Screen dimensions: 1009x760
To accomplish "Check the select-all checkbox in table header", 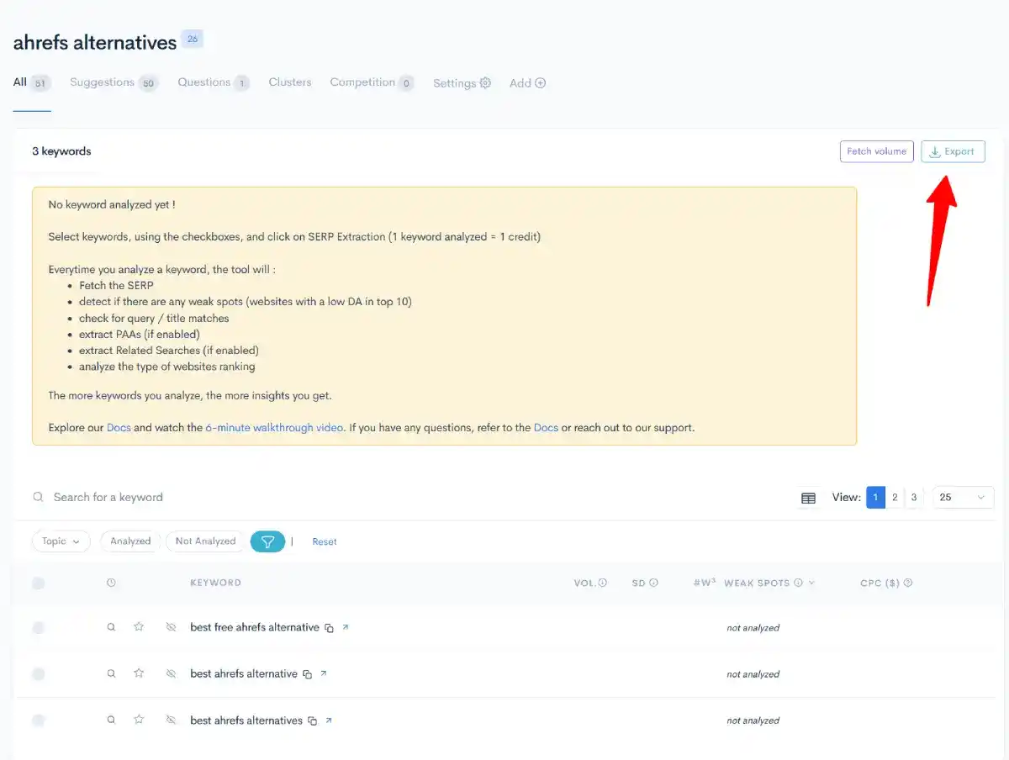I will coord(39,583).
